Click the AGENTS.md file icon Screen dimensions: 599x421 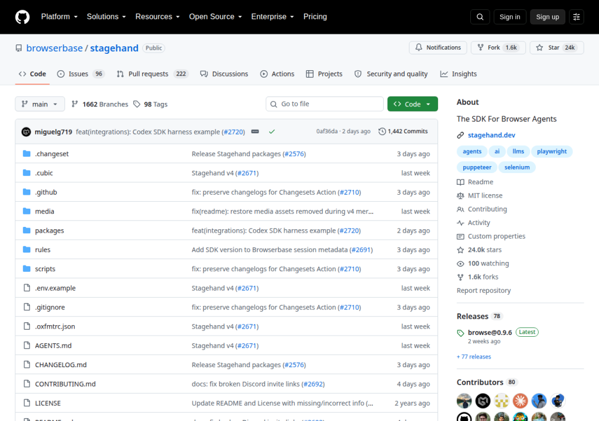(26, 346)
